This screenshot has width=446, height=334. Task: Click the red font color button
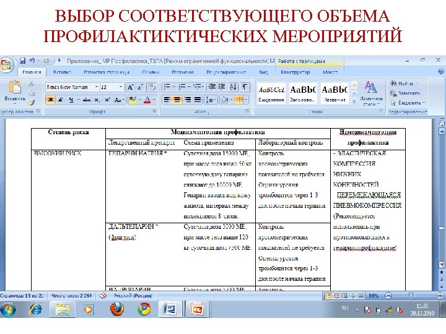147,100
